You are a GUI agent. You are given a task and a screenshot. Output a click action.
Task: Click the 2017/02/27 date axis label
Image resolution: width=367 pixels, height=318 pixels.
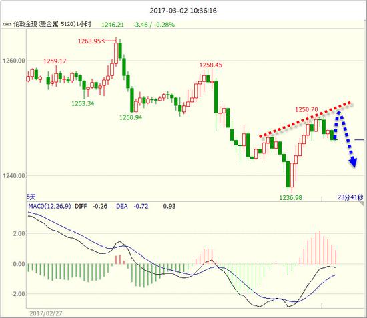[x=46, y=313]
